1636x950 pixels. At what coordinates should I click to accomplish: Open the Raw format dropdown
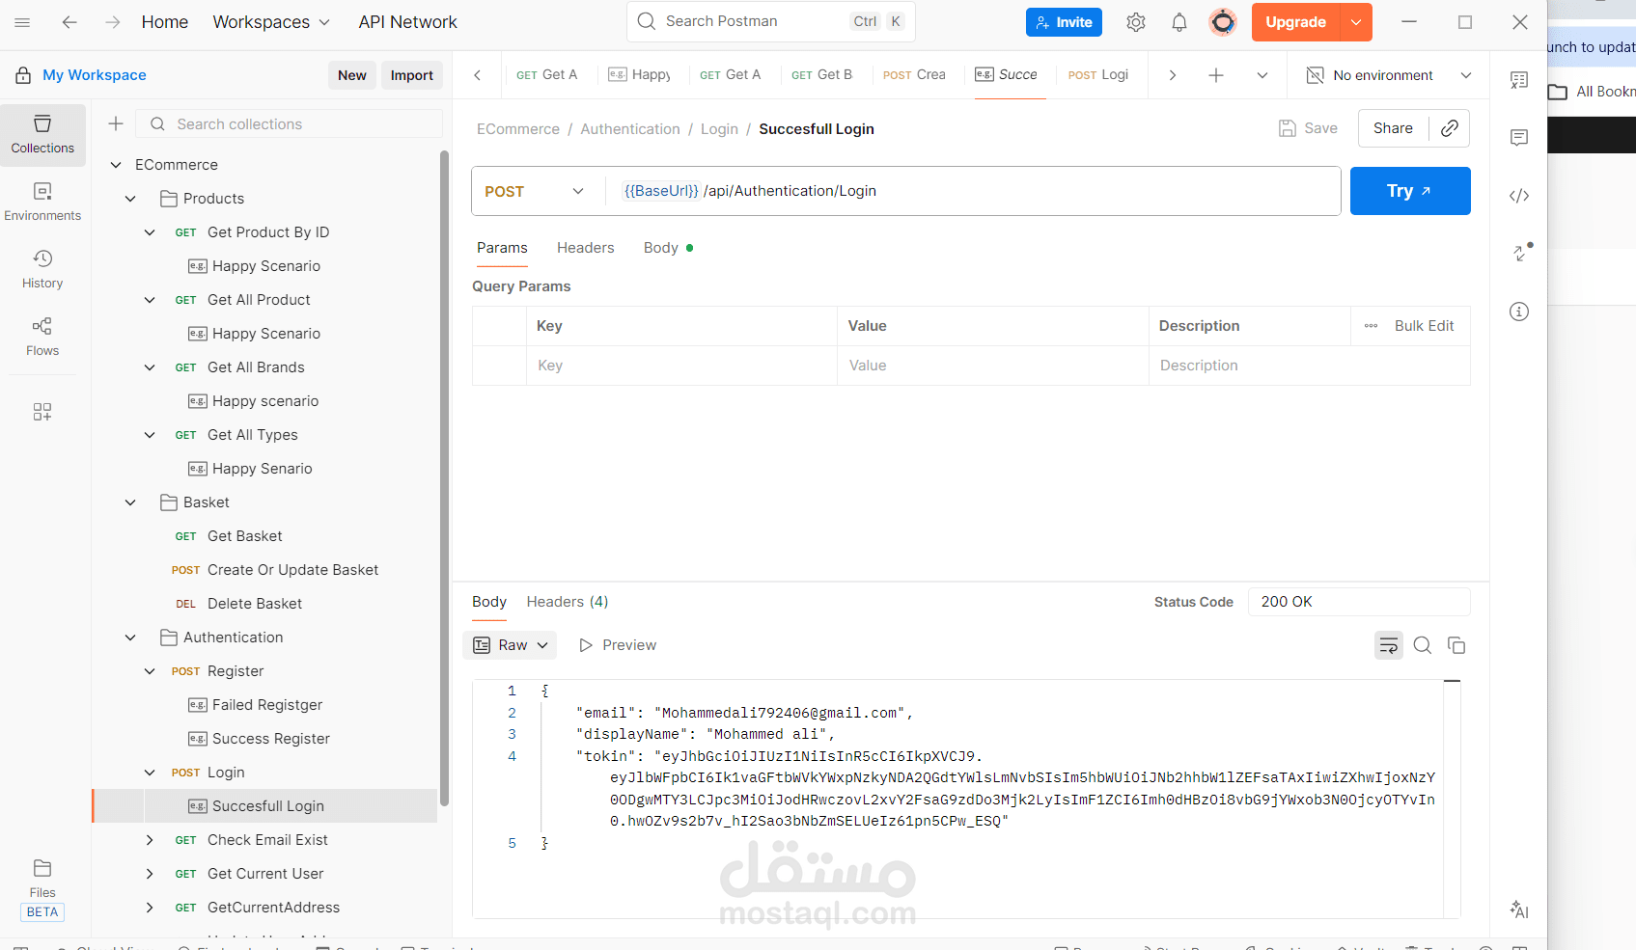point(511,645)
